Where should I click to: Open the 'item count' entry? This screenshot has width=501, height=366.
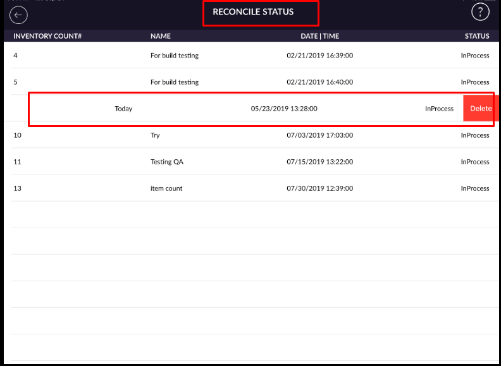coord(166,188)
